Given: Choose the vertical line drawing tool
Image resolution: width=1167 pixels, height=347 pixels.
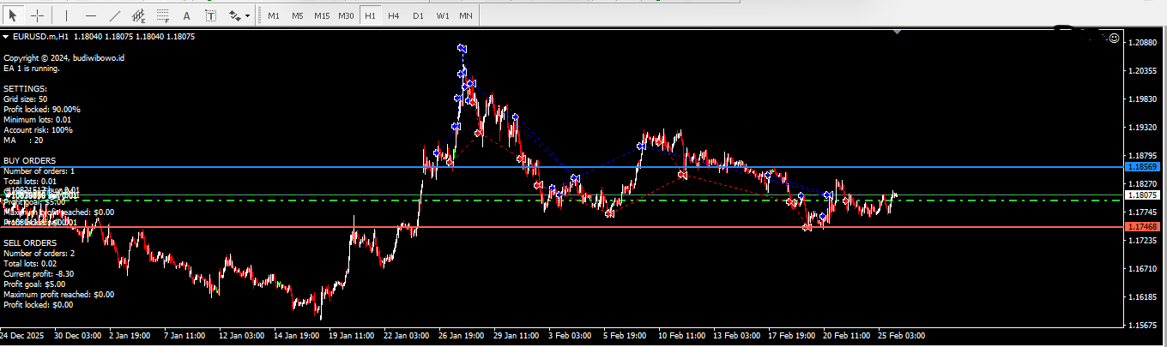Looking at the screenshot, I should [x=66, y=15].
